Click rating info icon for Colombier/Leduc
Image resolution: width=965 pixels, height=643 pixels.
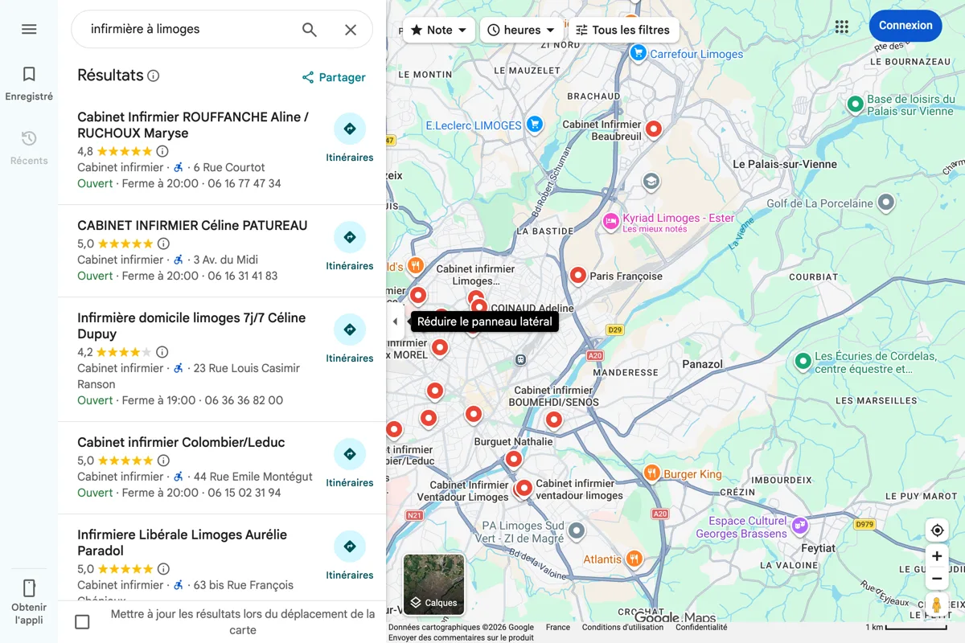click(x=163, y=461)
